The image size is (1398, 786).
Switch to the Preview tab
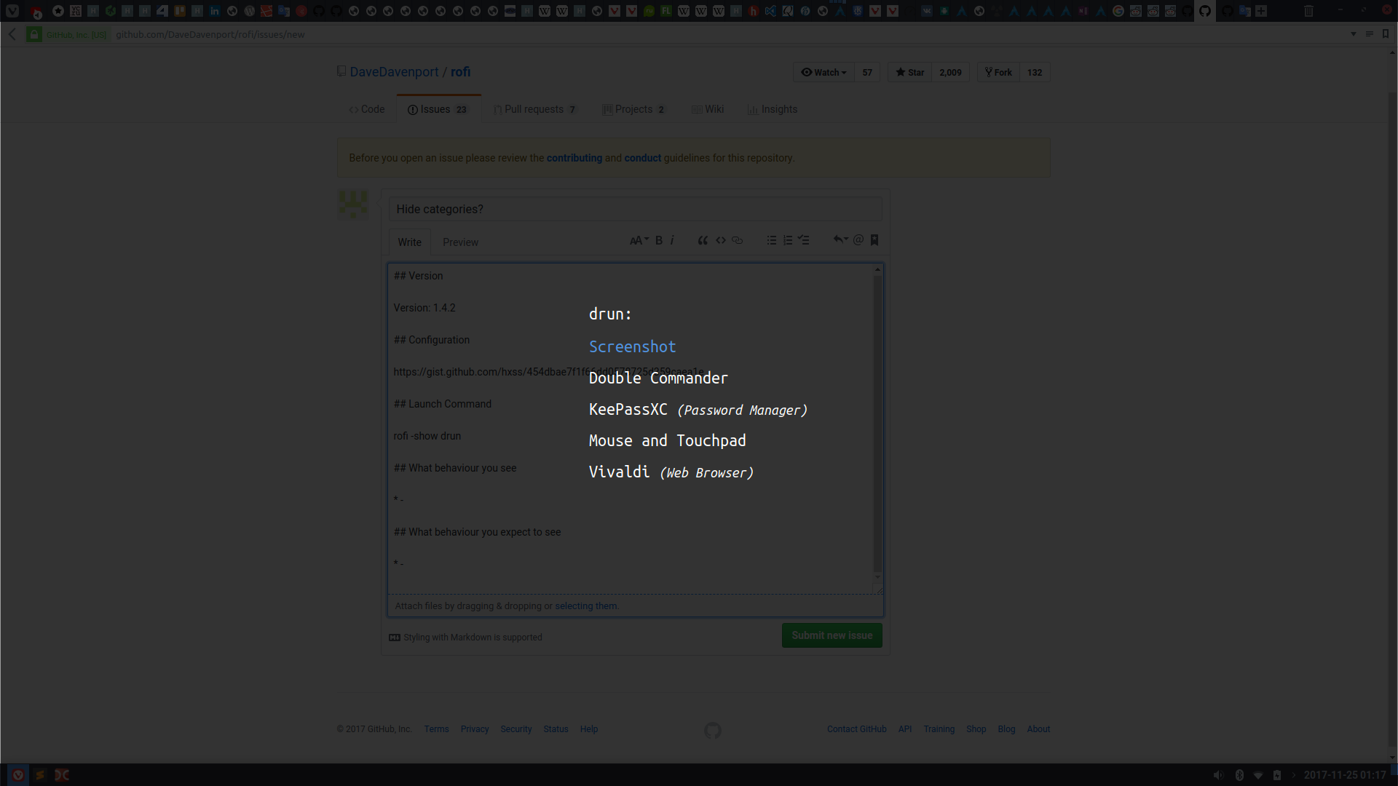click(x=459, y=242)
